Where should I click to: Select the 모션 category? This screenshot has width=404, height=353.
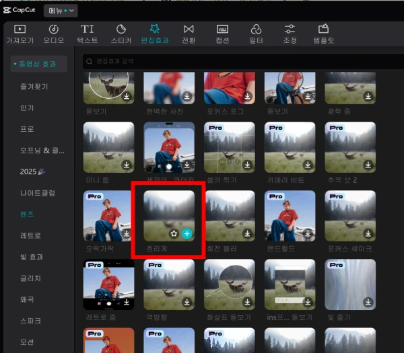tap(27, 342)
